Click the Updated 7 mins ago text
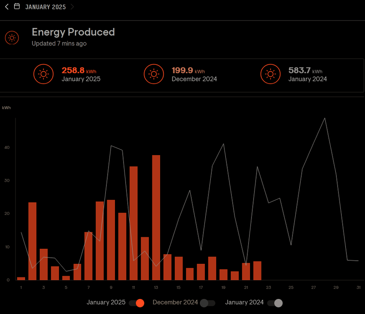This screenshot has width=365, height=314. 59,43
